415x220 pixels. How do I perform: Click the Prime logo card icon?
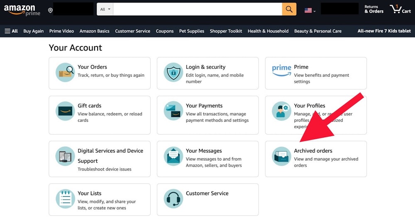tap(281, 70)
